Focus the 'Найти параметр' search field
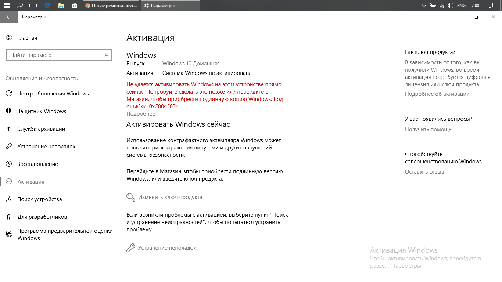This screenshot has height=282, width=502. (59, 55)
